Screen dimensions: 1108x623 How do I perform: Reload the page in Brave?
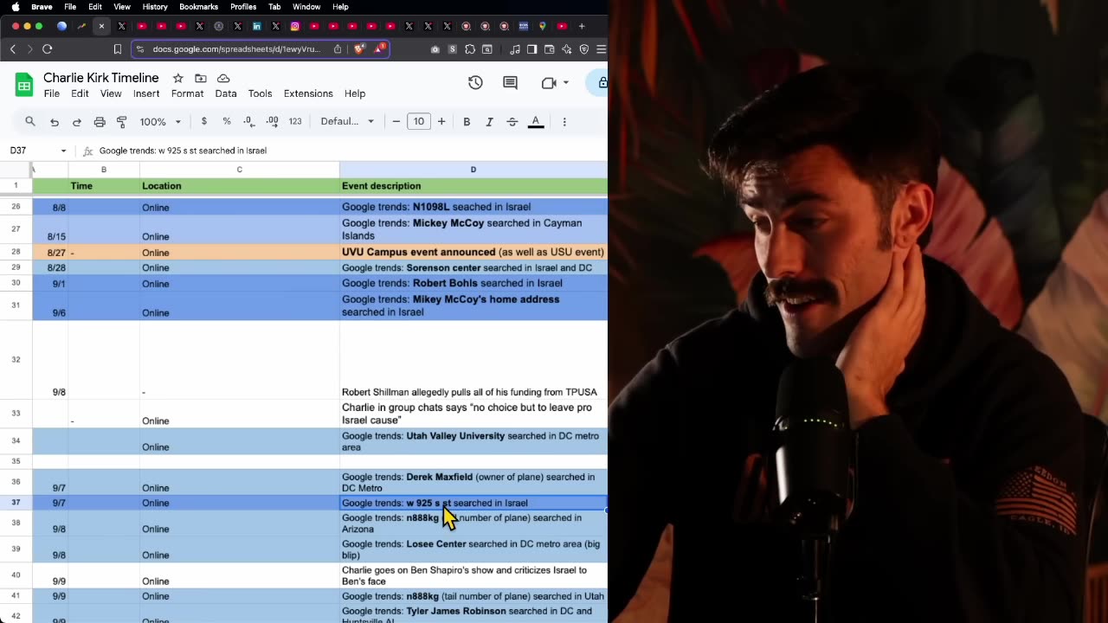(48, 49)
